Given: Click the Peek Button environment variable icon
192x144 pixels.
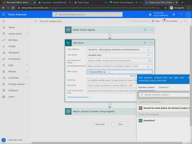Looking at the screenshot, I should (140, 108).
